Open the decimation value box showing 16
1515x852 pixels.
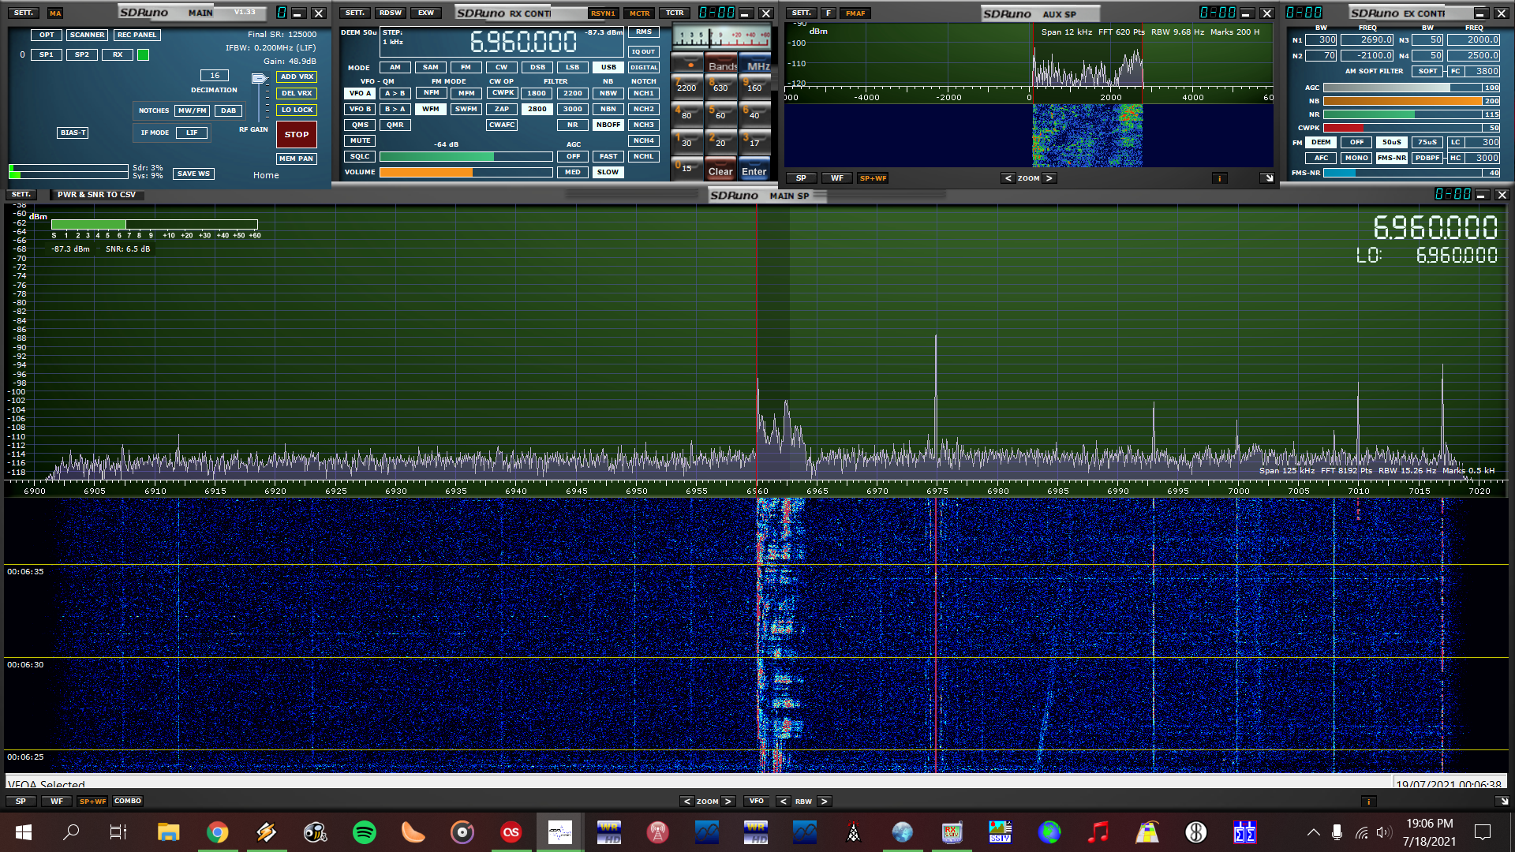tap(214, 76)
